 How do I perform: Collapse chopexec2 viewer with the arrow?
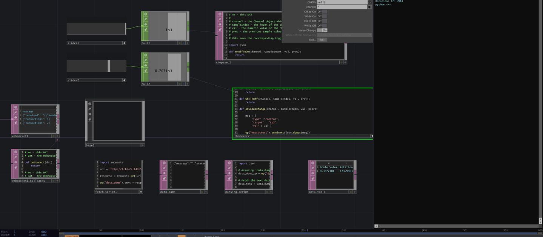click(x=372, y=136)
